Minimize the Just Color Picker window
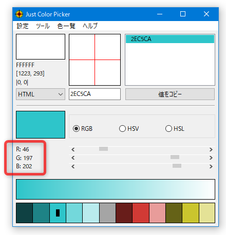 [160, 14]
